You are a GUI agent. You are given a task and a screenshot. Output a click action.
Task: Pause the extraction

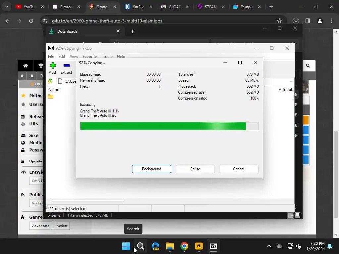point(195,169)
